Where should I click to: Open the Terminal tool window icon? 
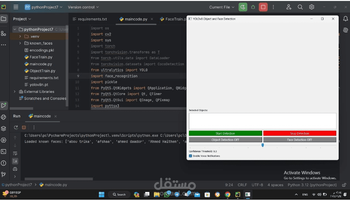(x=3, y=152)
